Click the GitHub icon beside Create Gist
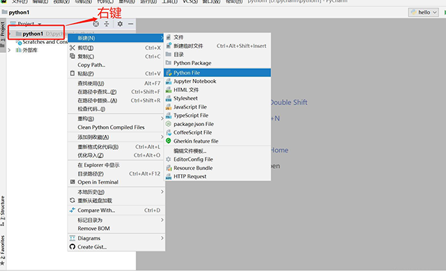This screenshot has height=271, width=446. click(x=72, y=247)
